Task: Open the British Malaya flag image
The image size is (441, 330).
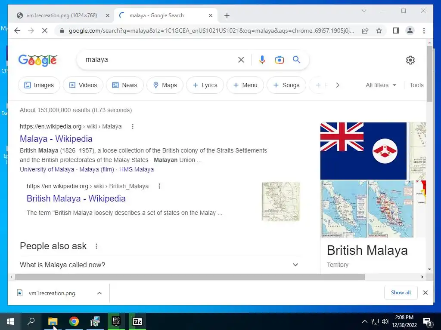Action: (x=363, y=151)
